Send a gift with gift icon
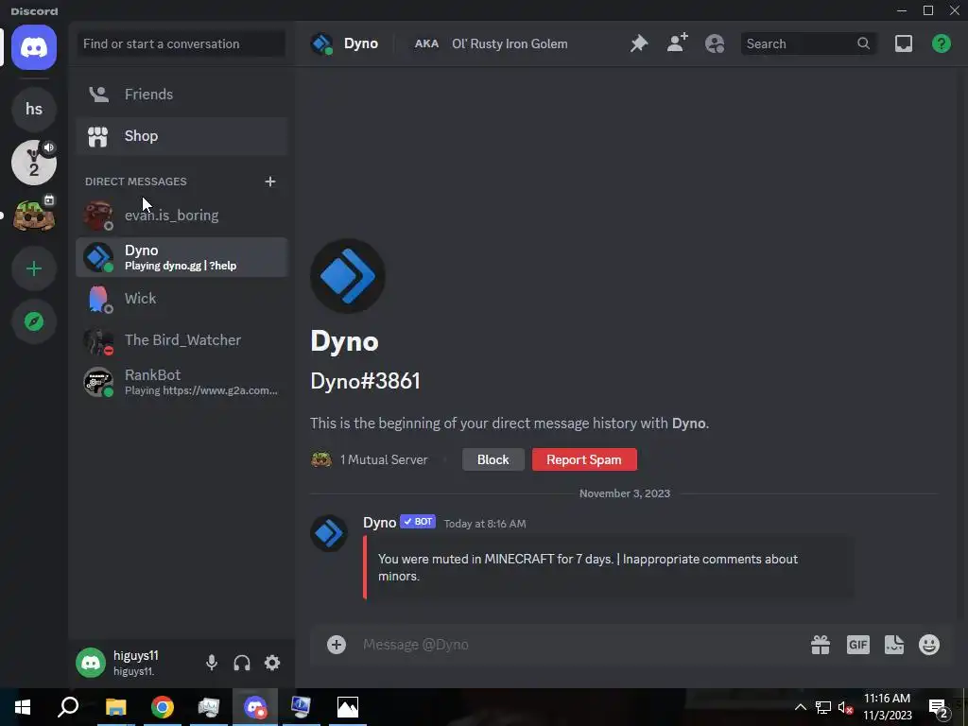968x726 pixels. coord(821,645)
